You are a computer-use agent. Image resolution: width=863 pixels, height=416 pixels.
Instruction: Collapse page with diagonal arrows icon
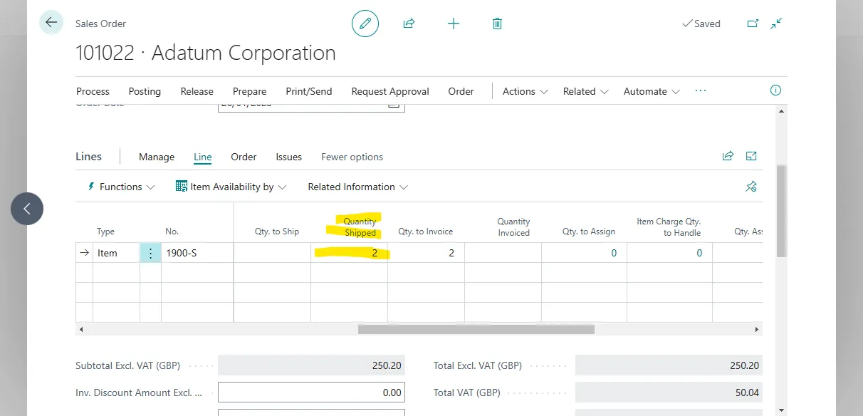pos(776,24)
